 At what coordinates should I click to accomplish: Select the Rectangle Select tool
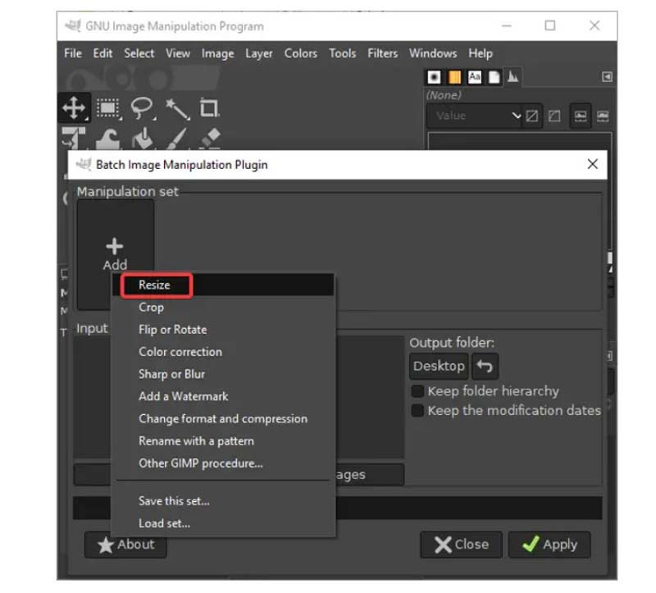click(107, 107)
